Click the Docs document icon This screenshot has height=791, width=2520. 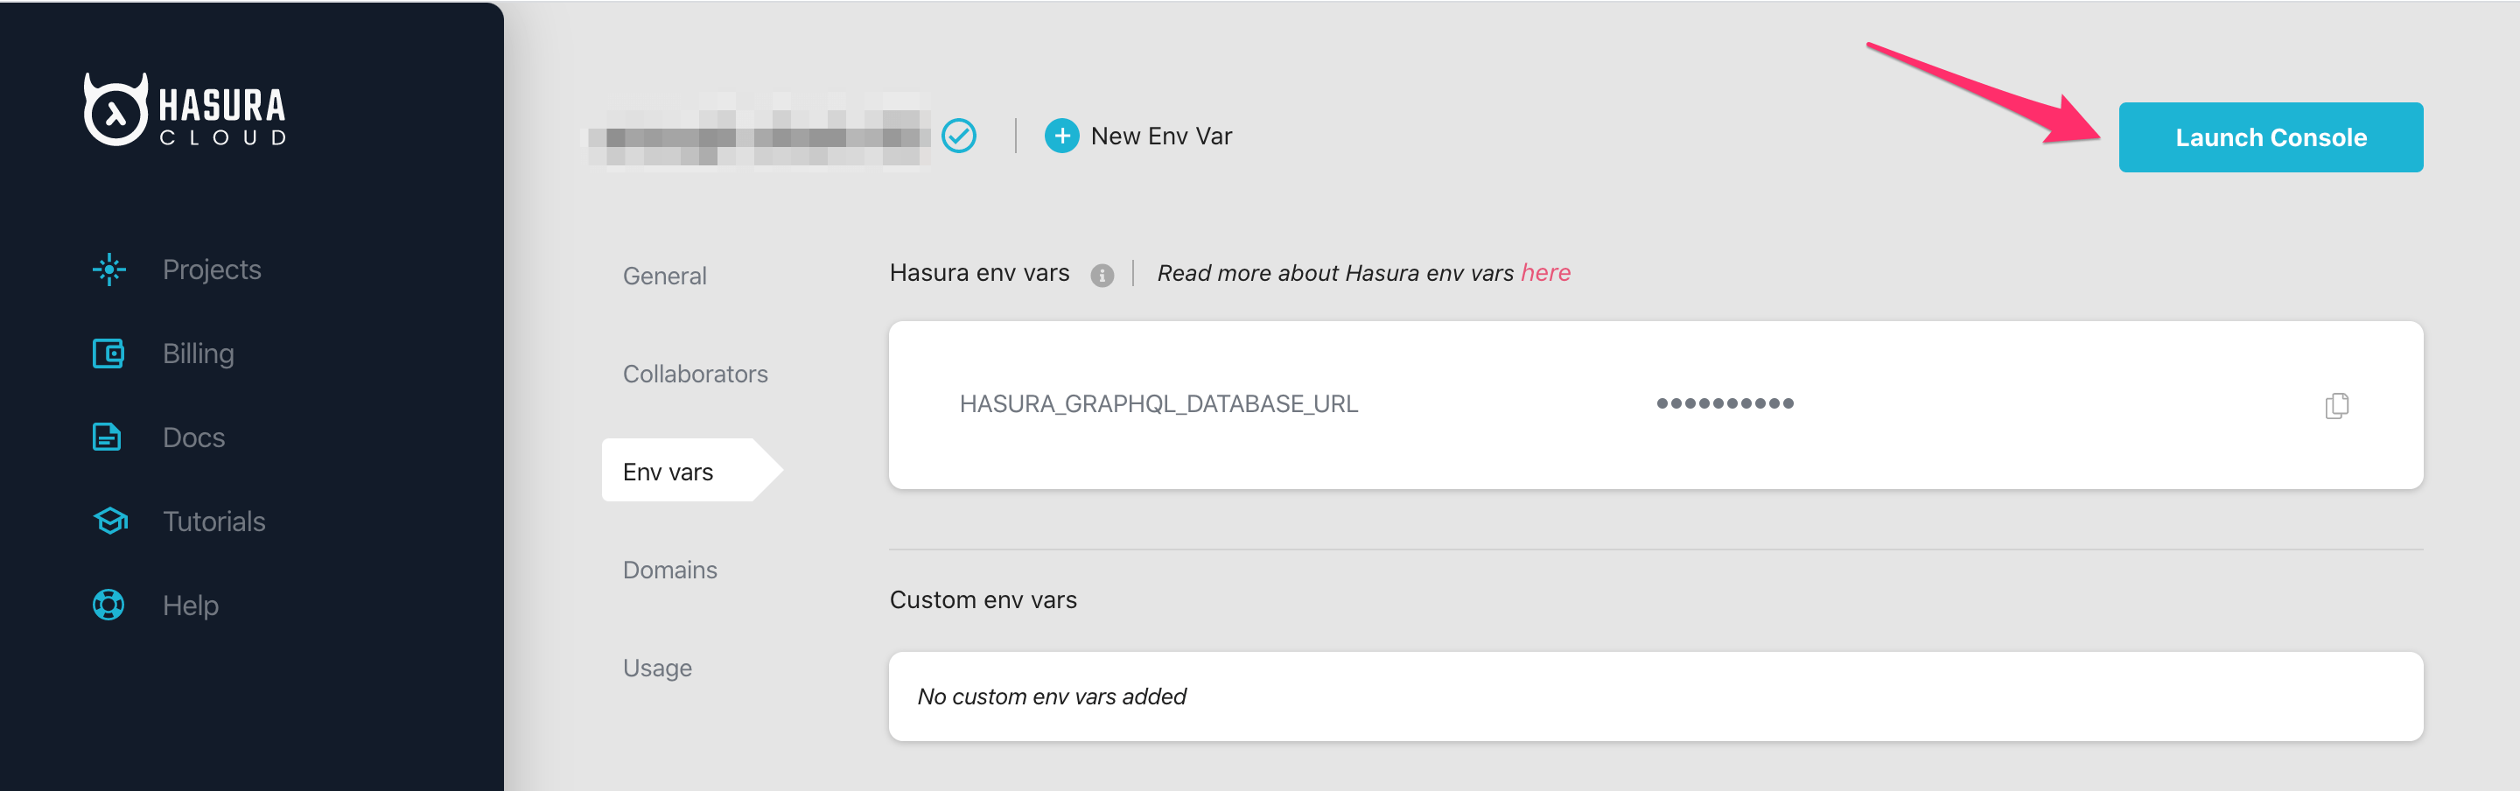coord(107,437)
